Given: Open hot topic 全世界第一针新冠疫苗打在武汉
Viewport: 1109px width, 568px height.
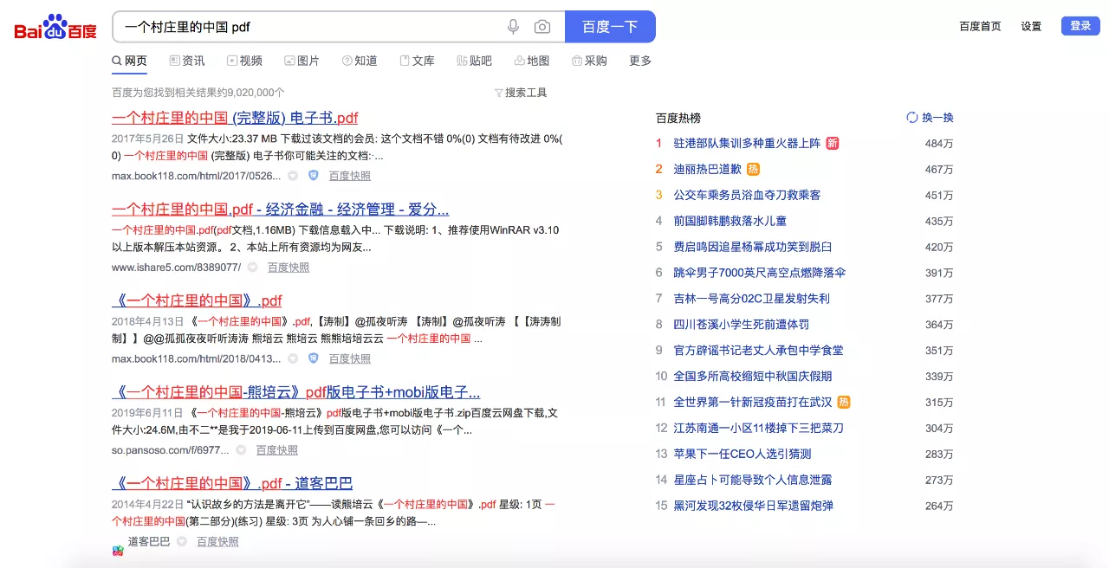Looking at the screenshot, I should click(x=752, y=402).
